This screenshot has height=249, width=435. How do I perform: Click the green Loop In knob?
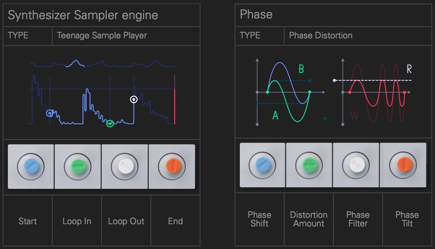coord(77,166)
